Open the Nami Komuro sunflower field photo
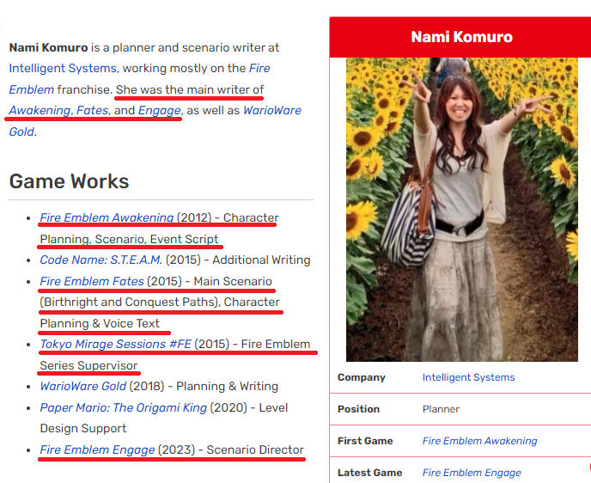This screenshot has width=591, height=483. pos(462,210)
